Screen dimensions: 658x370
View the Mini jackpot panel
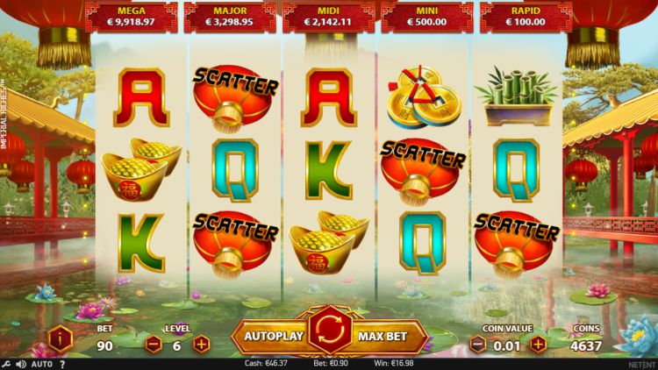tap(427, 17)
